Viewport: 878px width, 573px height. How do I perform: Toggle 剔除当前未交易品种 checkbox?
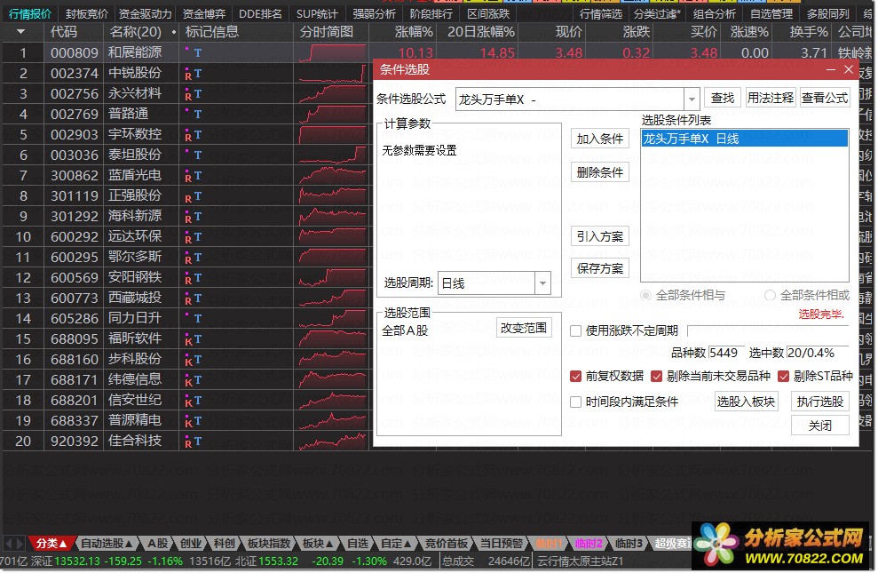tap(657, 377)
